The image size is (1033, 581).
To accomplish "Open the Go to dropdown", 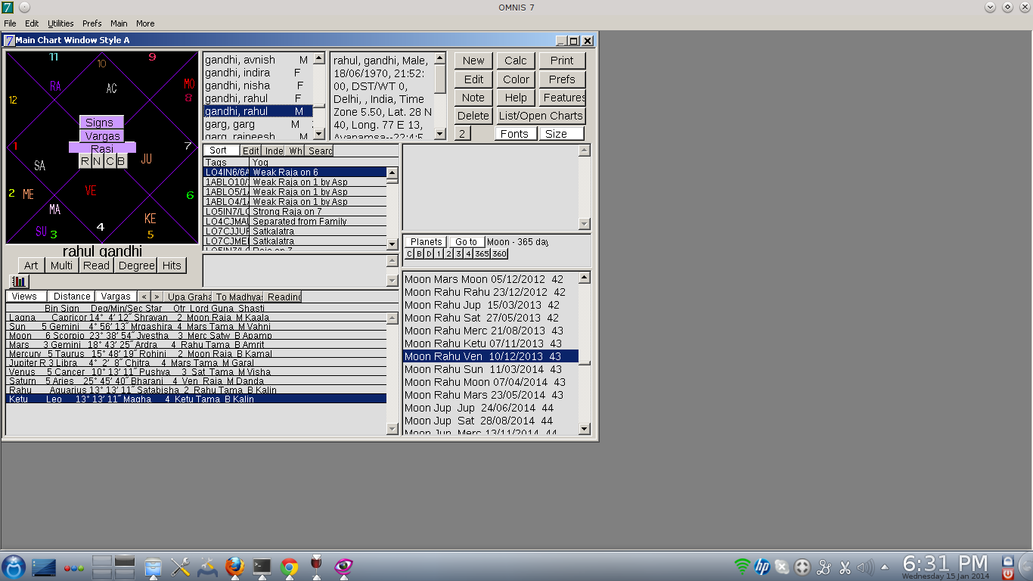I will coord(466,242).
